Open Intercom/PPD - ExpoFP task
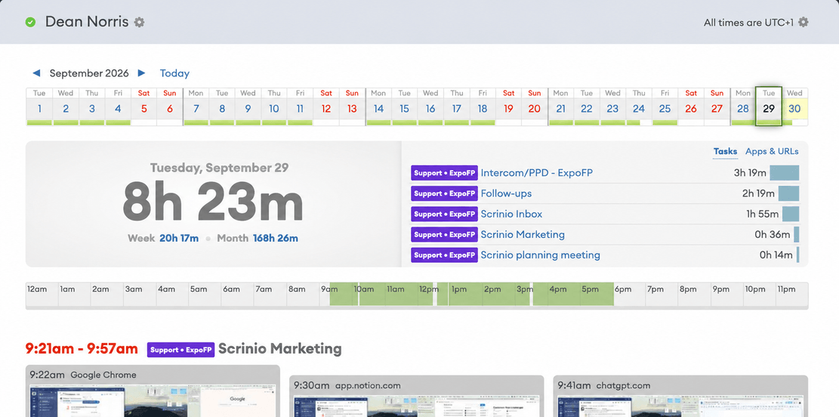This screenshot has width=839, height=417. pos(537,173)
